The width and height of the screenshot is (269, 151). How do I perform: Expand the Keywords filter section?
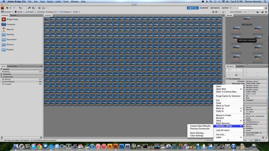pos(2,74)
